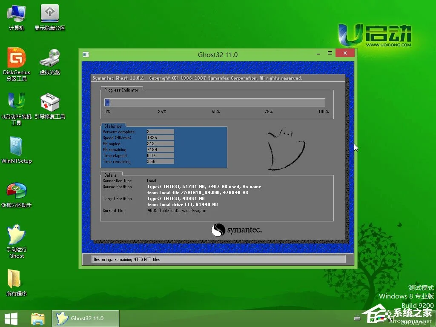Select the Ghost32 11.0 taskbar button

point(86,318)
